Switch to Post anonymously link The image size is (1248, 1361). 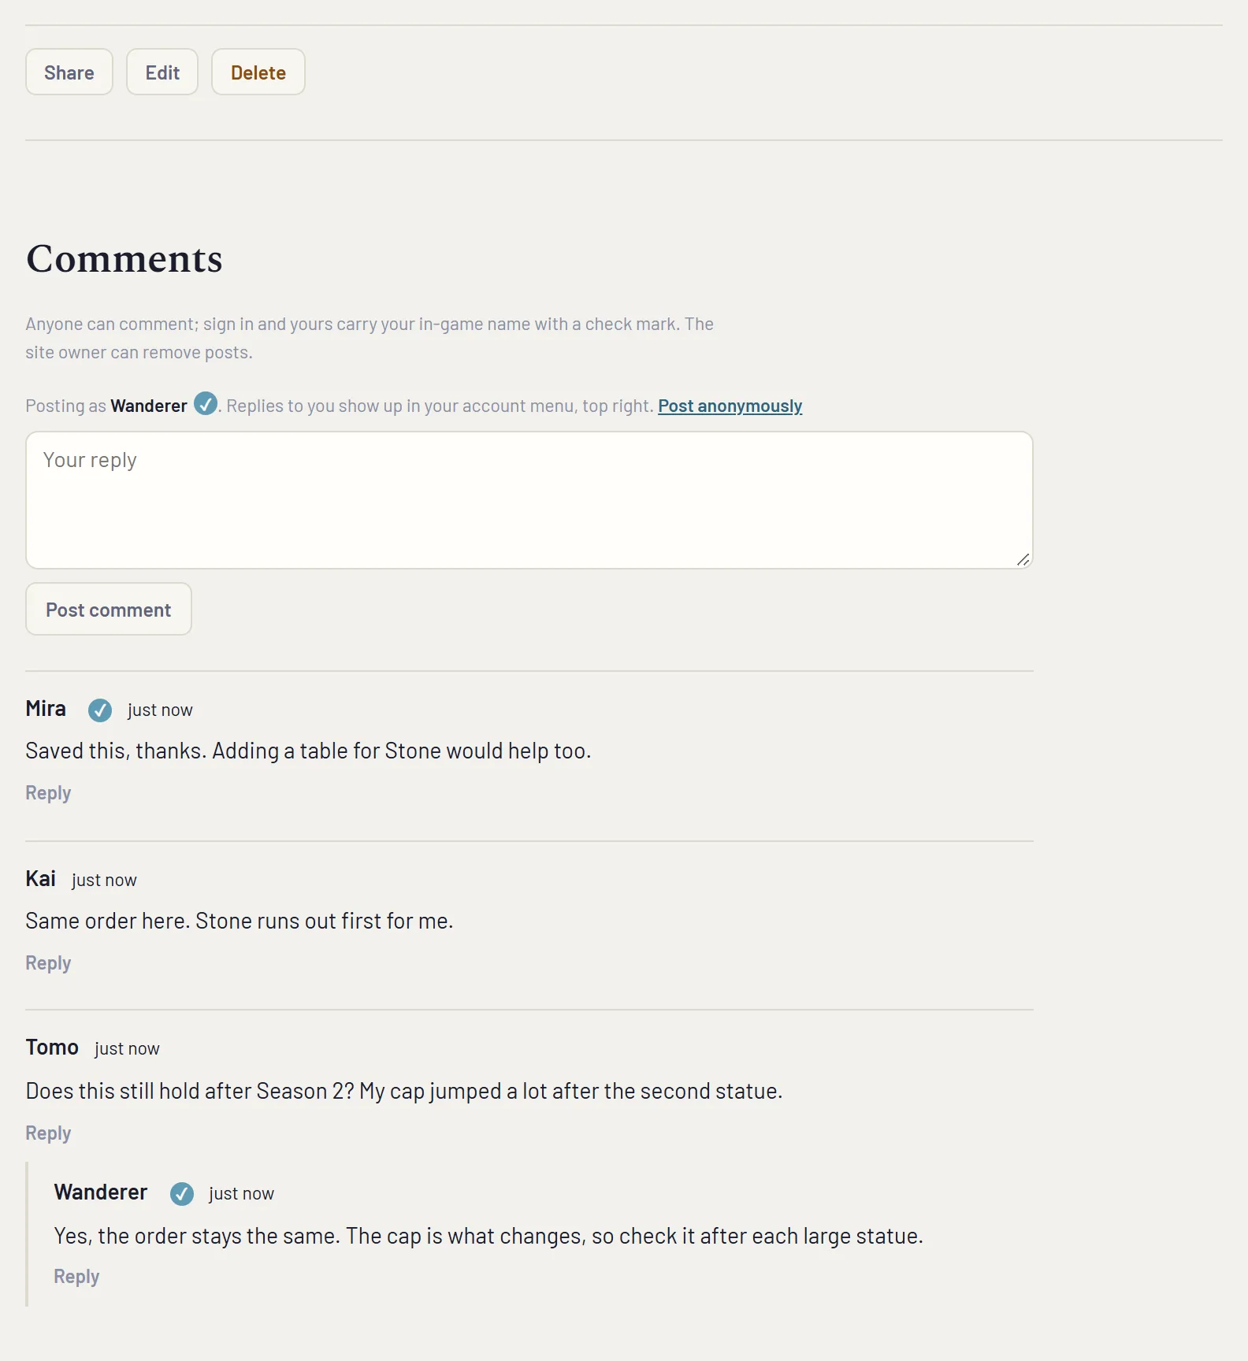(x=730, y=406)
